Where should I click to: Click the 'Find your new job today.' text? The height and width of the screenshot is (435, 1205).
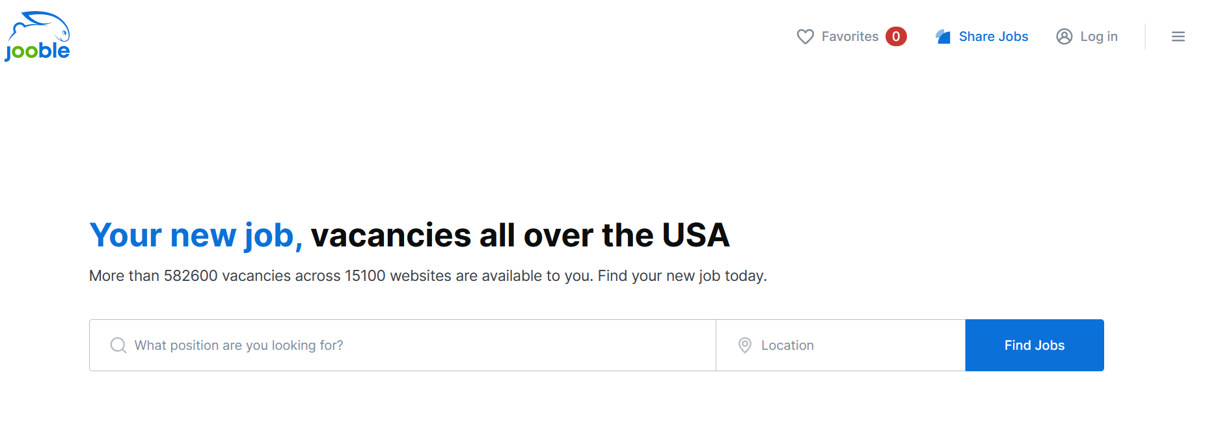point(682,276)
